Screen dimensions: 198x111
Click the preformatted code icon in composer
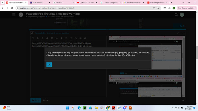57,38
